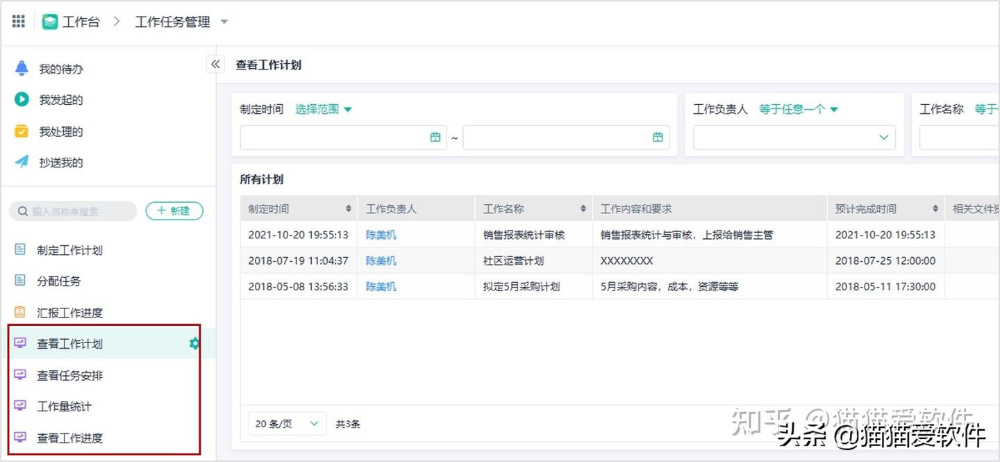Click the 抄送我的 paper plane icon
1000x462 pixels.
tap(21, 162)
